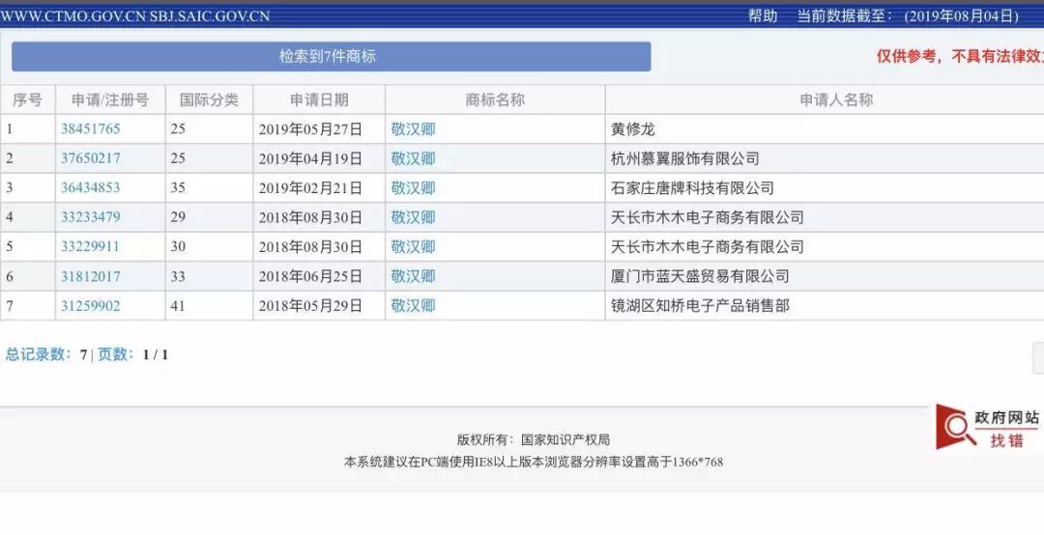Click the 页数 label
The height and width of the screenshot is (535, 1044).
(117, 354)
